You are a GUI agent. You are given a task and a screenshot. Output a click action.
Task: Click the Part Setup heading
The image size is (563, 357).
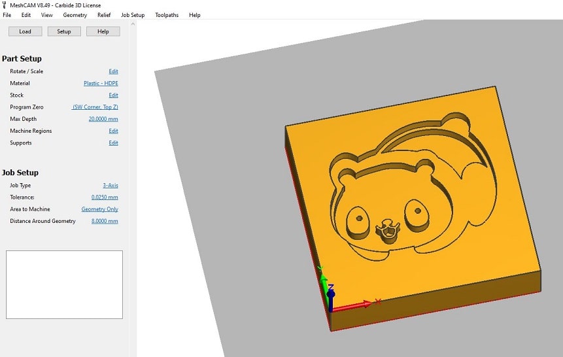[x=22, y=59]
